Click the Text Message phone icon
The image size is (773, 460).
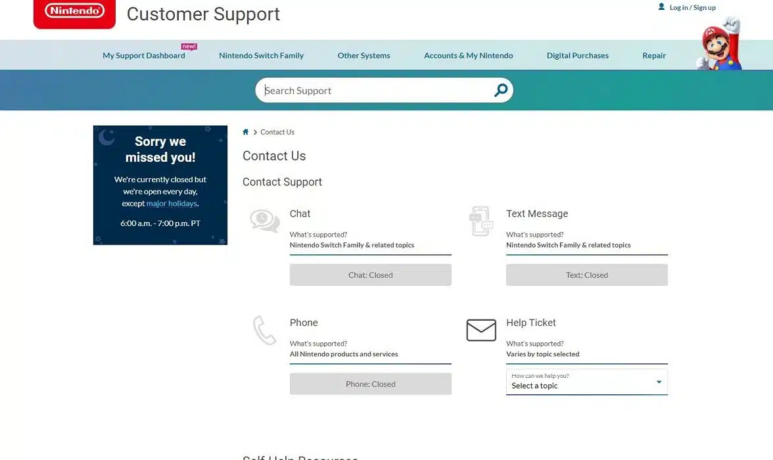point(480,221)
